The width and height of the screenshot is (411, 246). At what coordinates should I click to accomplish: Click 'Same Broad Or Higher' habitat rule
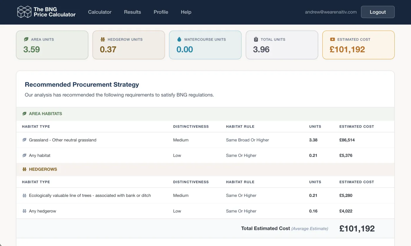point(247,140)
